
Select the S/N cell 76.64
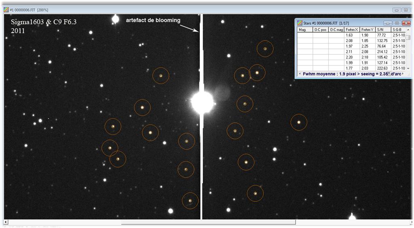tap(383, 46)
